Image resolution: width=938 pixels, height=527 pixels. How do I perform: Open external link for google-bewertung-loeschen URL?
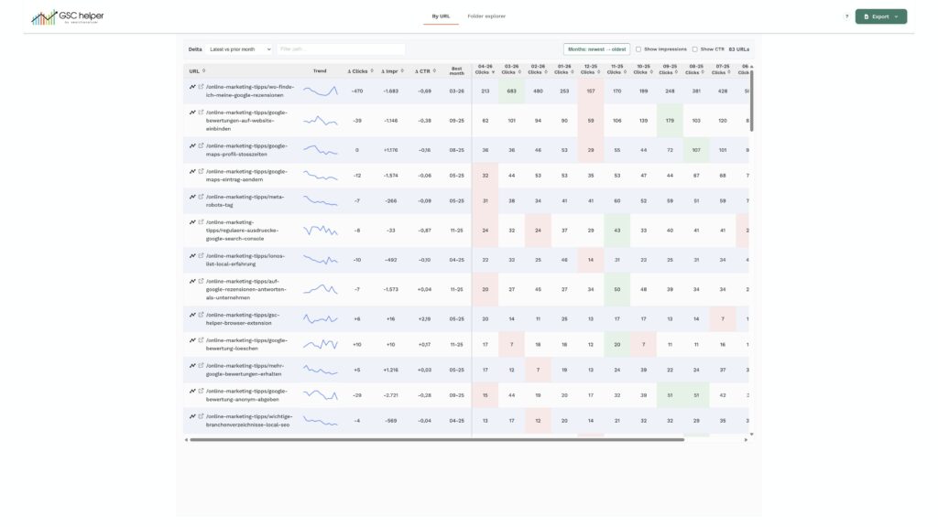coord(201,340)
